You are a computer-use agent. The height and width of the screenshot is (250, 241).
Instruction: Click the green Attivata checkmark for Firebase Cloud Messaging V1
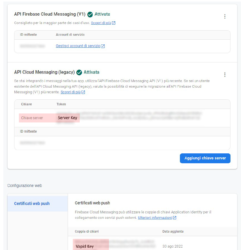90,14
